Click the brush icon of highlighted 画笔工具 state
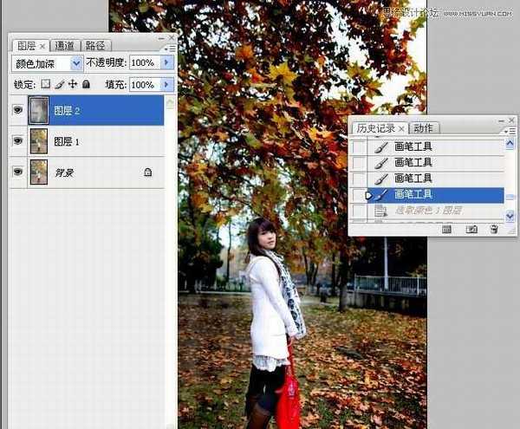This screenshot has height=429, width=520. [x=381, y=195]
